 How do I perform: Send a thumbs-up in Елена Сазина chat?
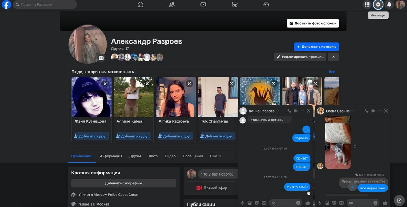[x=385, y=203]
